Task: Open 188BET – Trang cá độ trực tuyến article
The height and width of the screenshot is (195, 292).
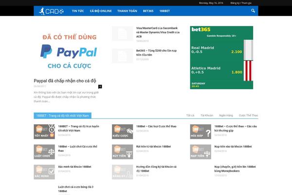Action: (78, 128)
